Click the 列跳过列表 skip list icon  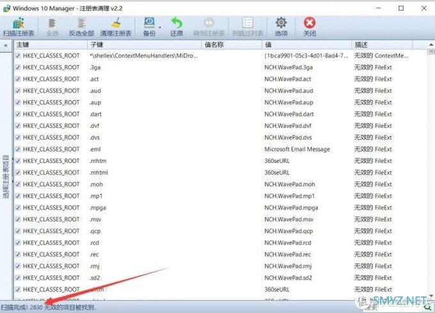(248, 23)
